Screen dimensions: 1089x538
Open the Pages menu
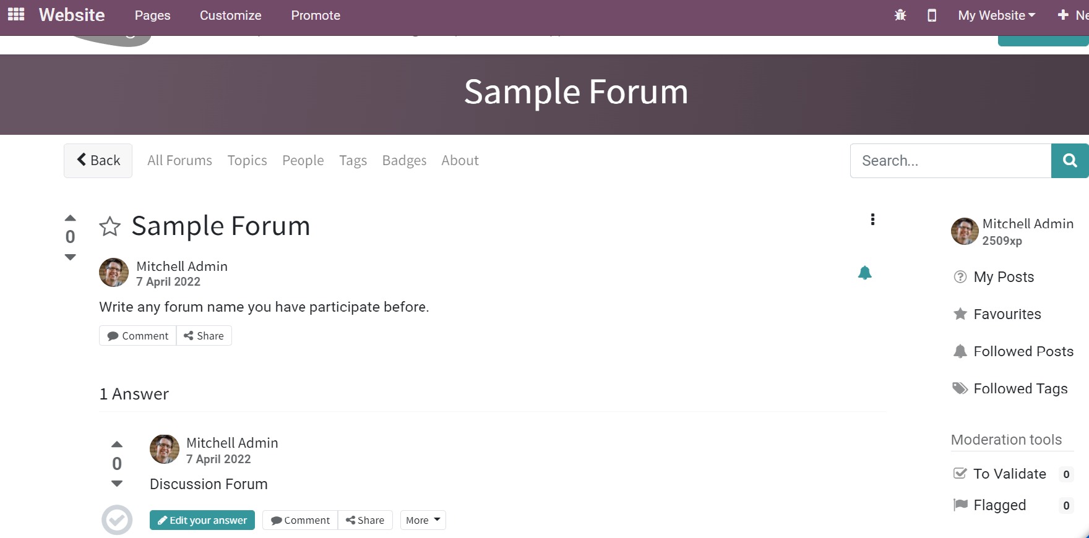pyautogui.click(x=152, y=15)
